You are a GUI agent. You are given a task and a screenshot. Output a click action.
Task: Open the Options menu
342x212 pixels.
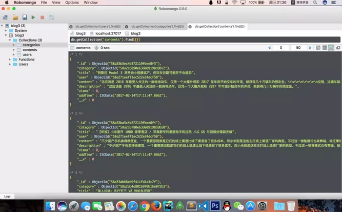(72, 3)
